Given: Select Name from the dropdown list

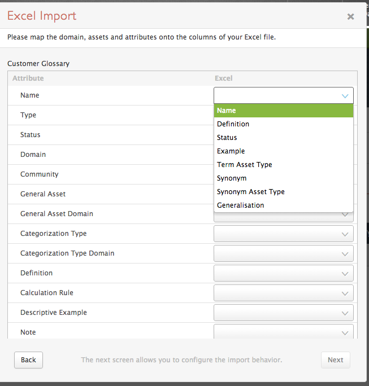Looking at the screenshot, I should click(x=284, y=111).
